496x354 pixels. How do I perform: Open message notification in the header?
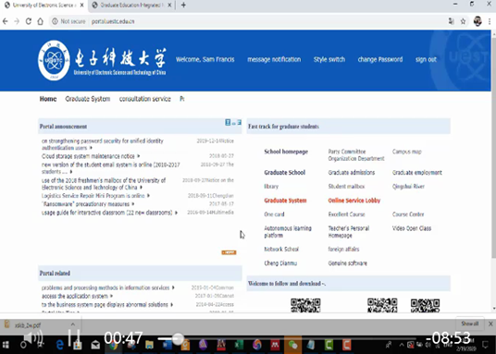[x=274, y=59]
